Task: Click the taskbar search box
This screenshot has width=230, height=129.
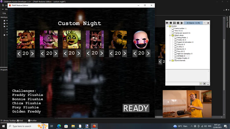Action: tap(28, 126)
